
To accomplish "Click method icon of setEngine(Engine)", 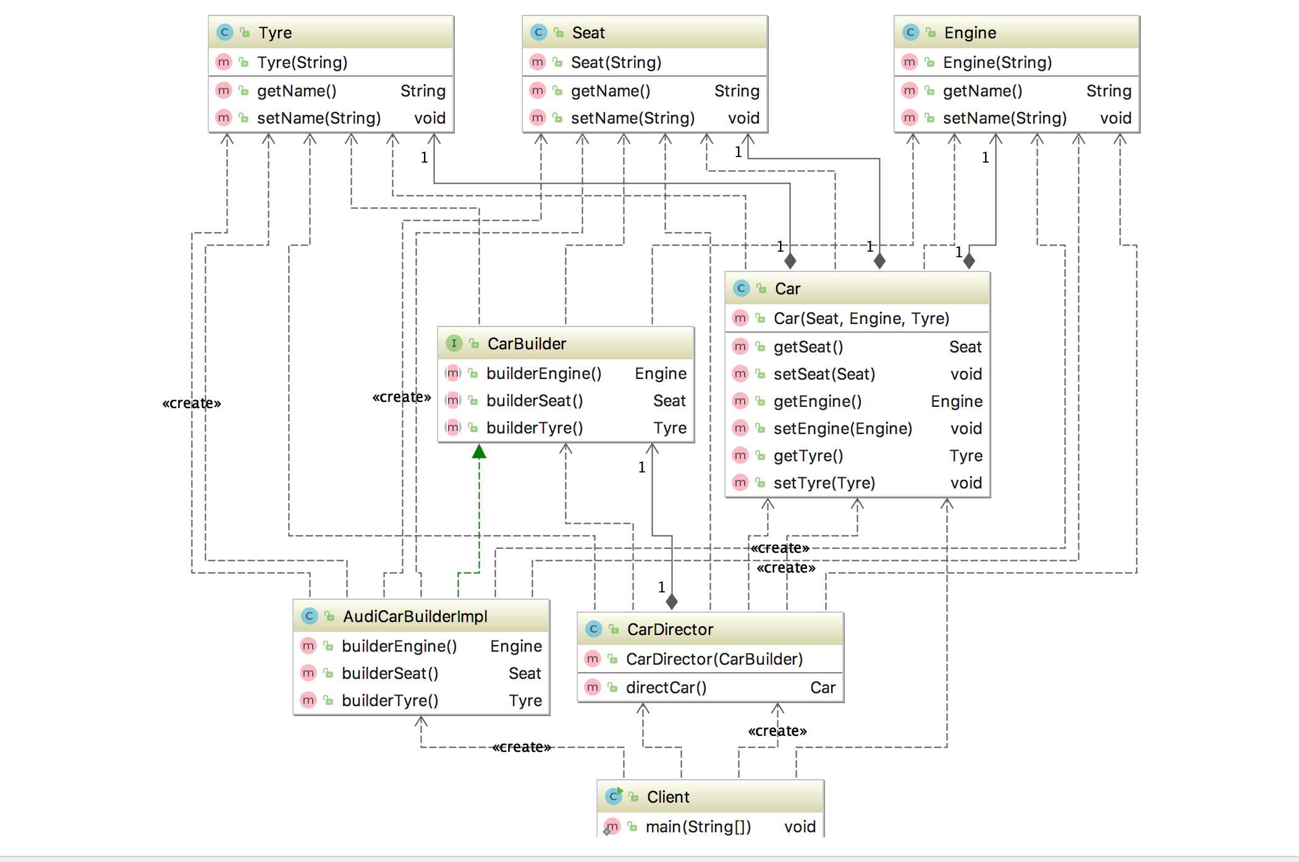I will click(740, 428).
